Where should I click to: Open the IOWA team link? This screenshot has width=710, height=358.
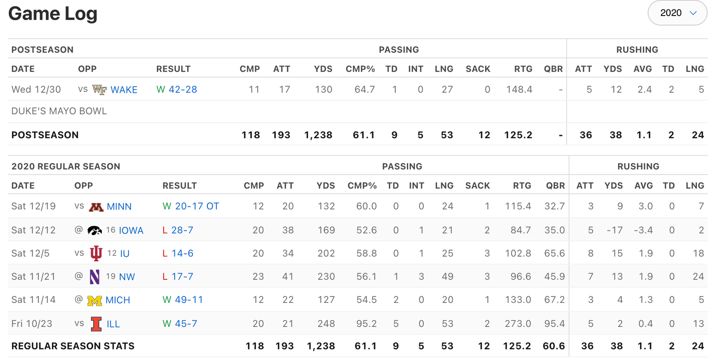coord(131,231)
